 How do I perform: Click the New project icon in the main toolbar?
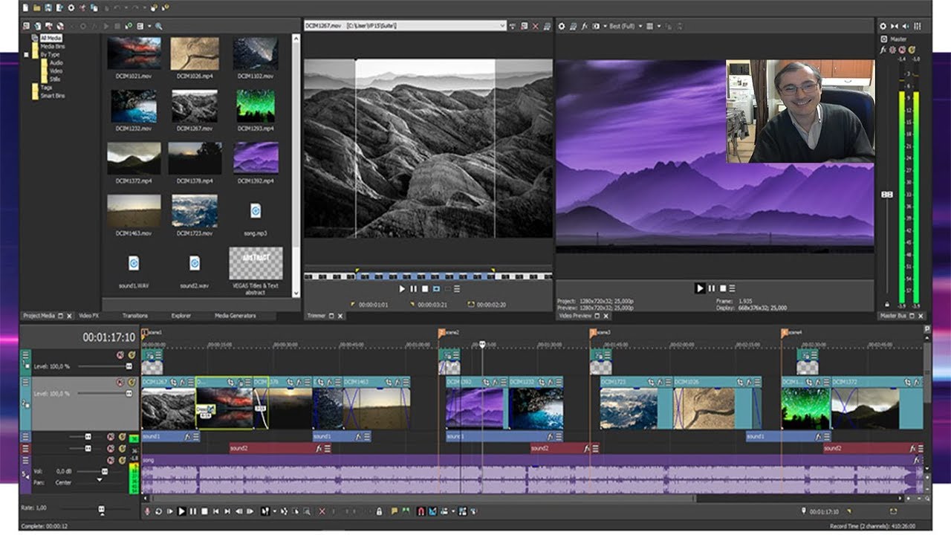click(25, 8)
